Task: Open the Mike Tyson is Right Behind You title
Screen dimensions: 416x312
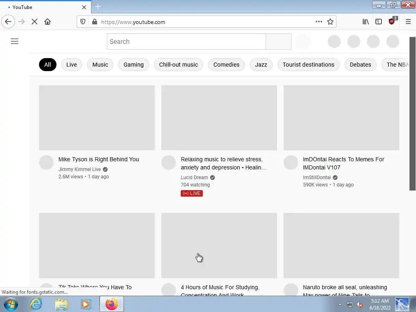Action: (x=98, y=159)
